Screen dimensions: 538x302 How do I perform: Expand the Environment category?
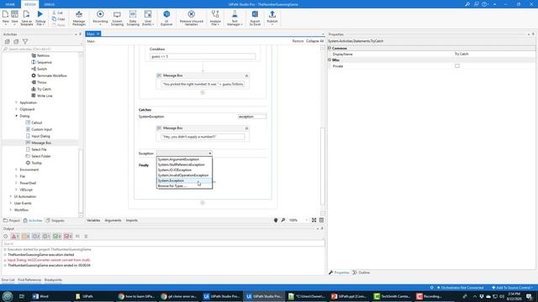click(16, 169)
